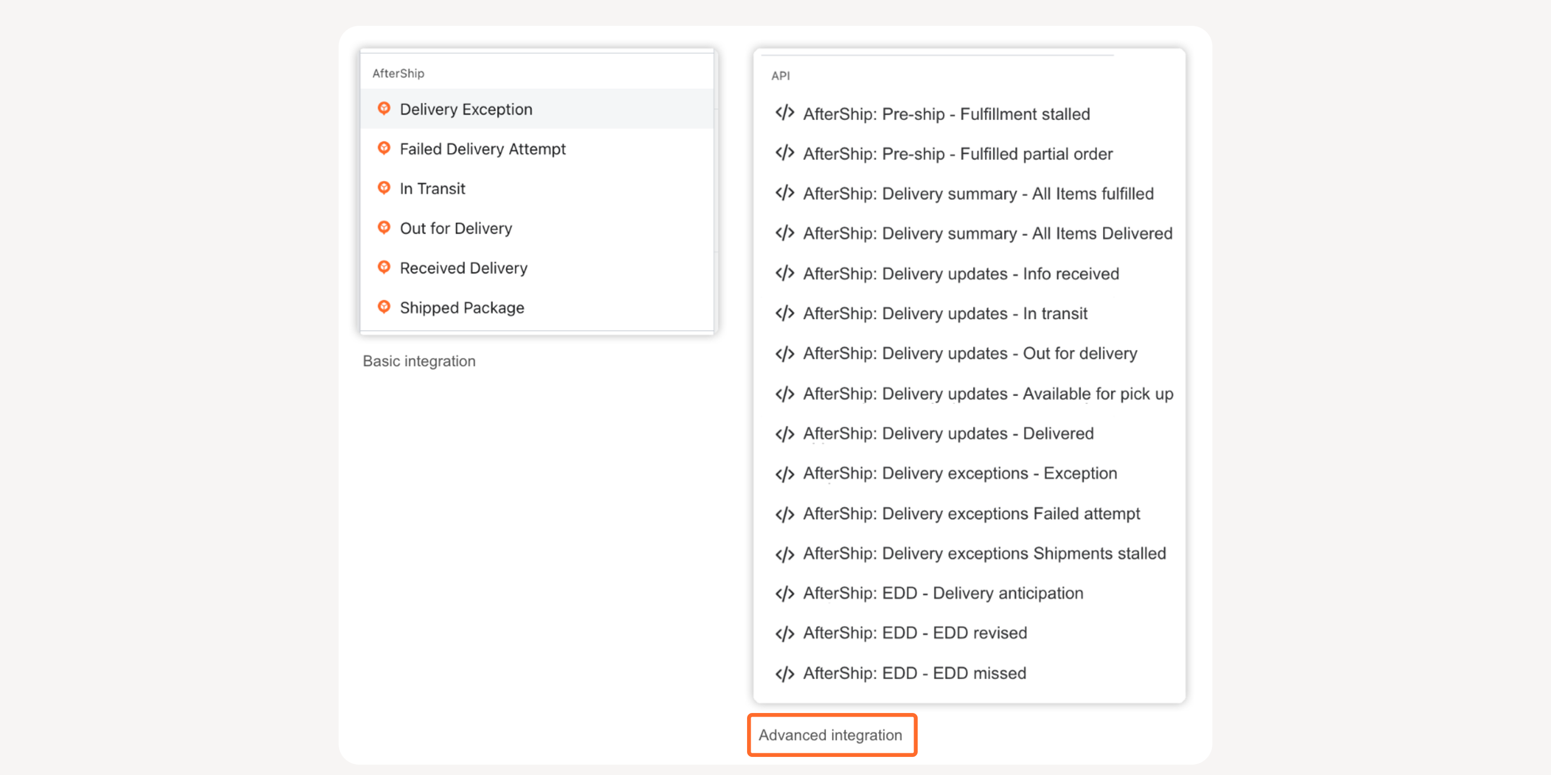1551x775 pixels.
Task: Click the code icon beside EDD revised
Action: tap(784, 633)
